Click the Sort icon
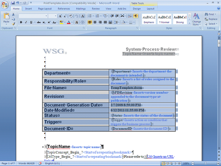The width and height of the screenshot is (221, 166). click(x=130, y=16)
